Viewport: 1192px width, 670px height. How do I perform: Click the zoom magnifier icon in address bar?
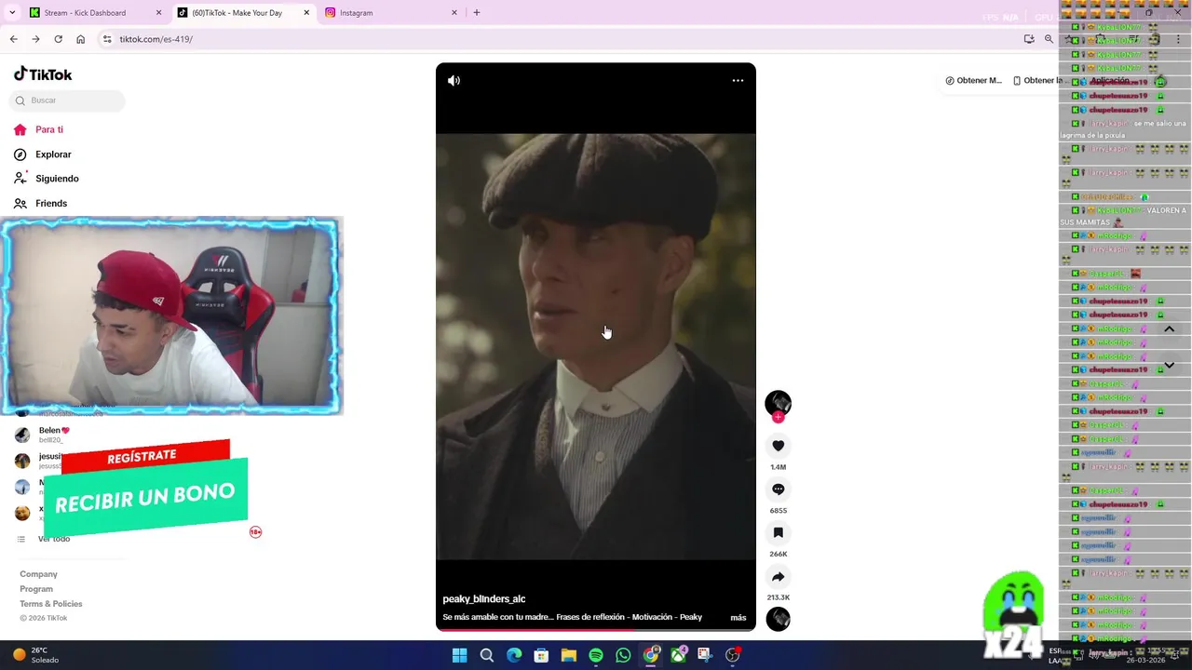pos(1049,39)
